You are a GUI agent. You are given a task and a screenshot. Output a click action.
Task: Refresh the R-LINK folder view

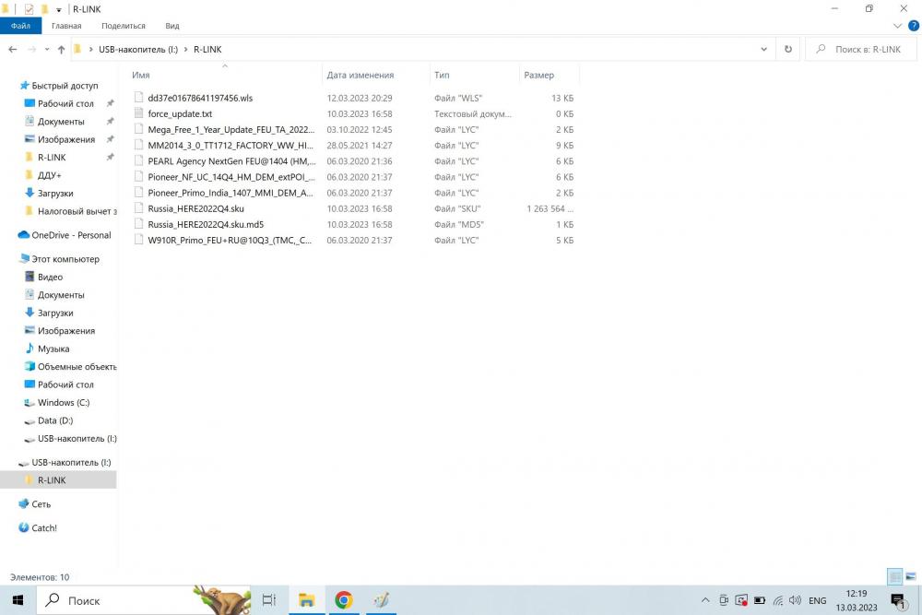(x=788, y=50)
